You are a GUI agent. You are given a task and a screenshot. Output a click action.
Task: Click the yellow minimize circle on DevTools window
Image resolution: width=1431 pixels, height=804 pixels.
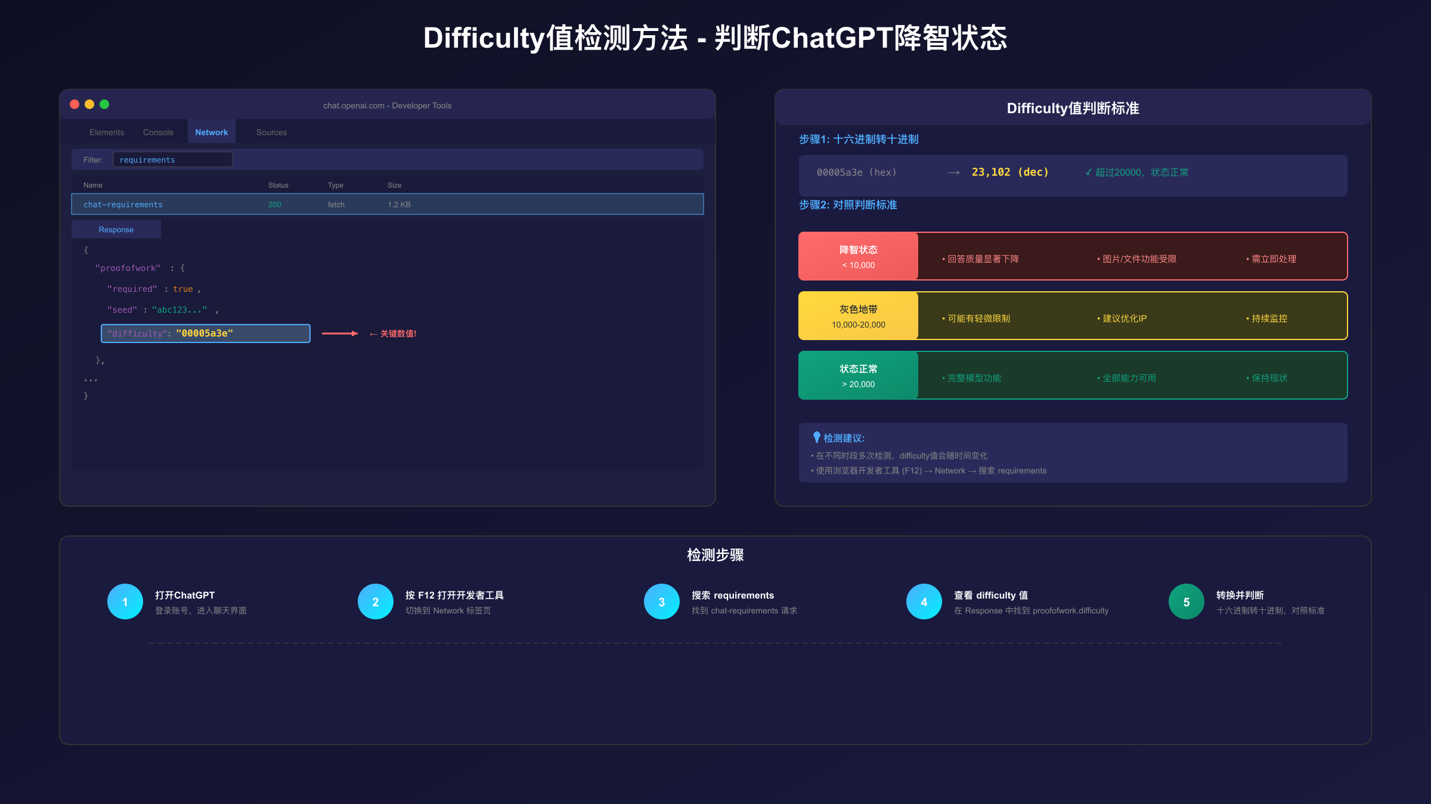click(x=89, y=104)
